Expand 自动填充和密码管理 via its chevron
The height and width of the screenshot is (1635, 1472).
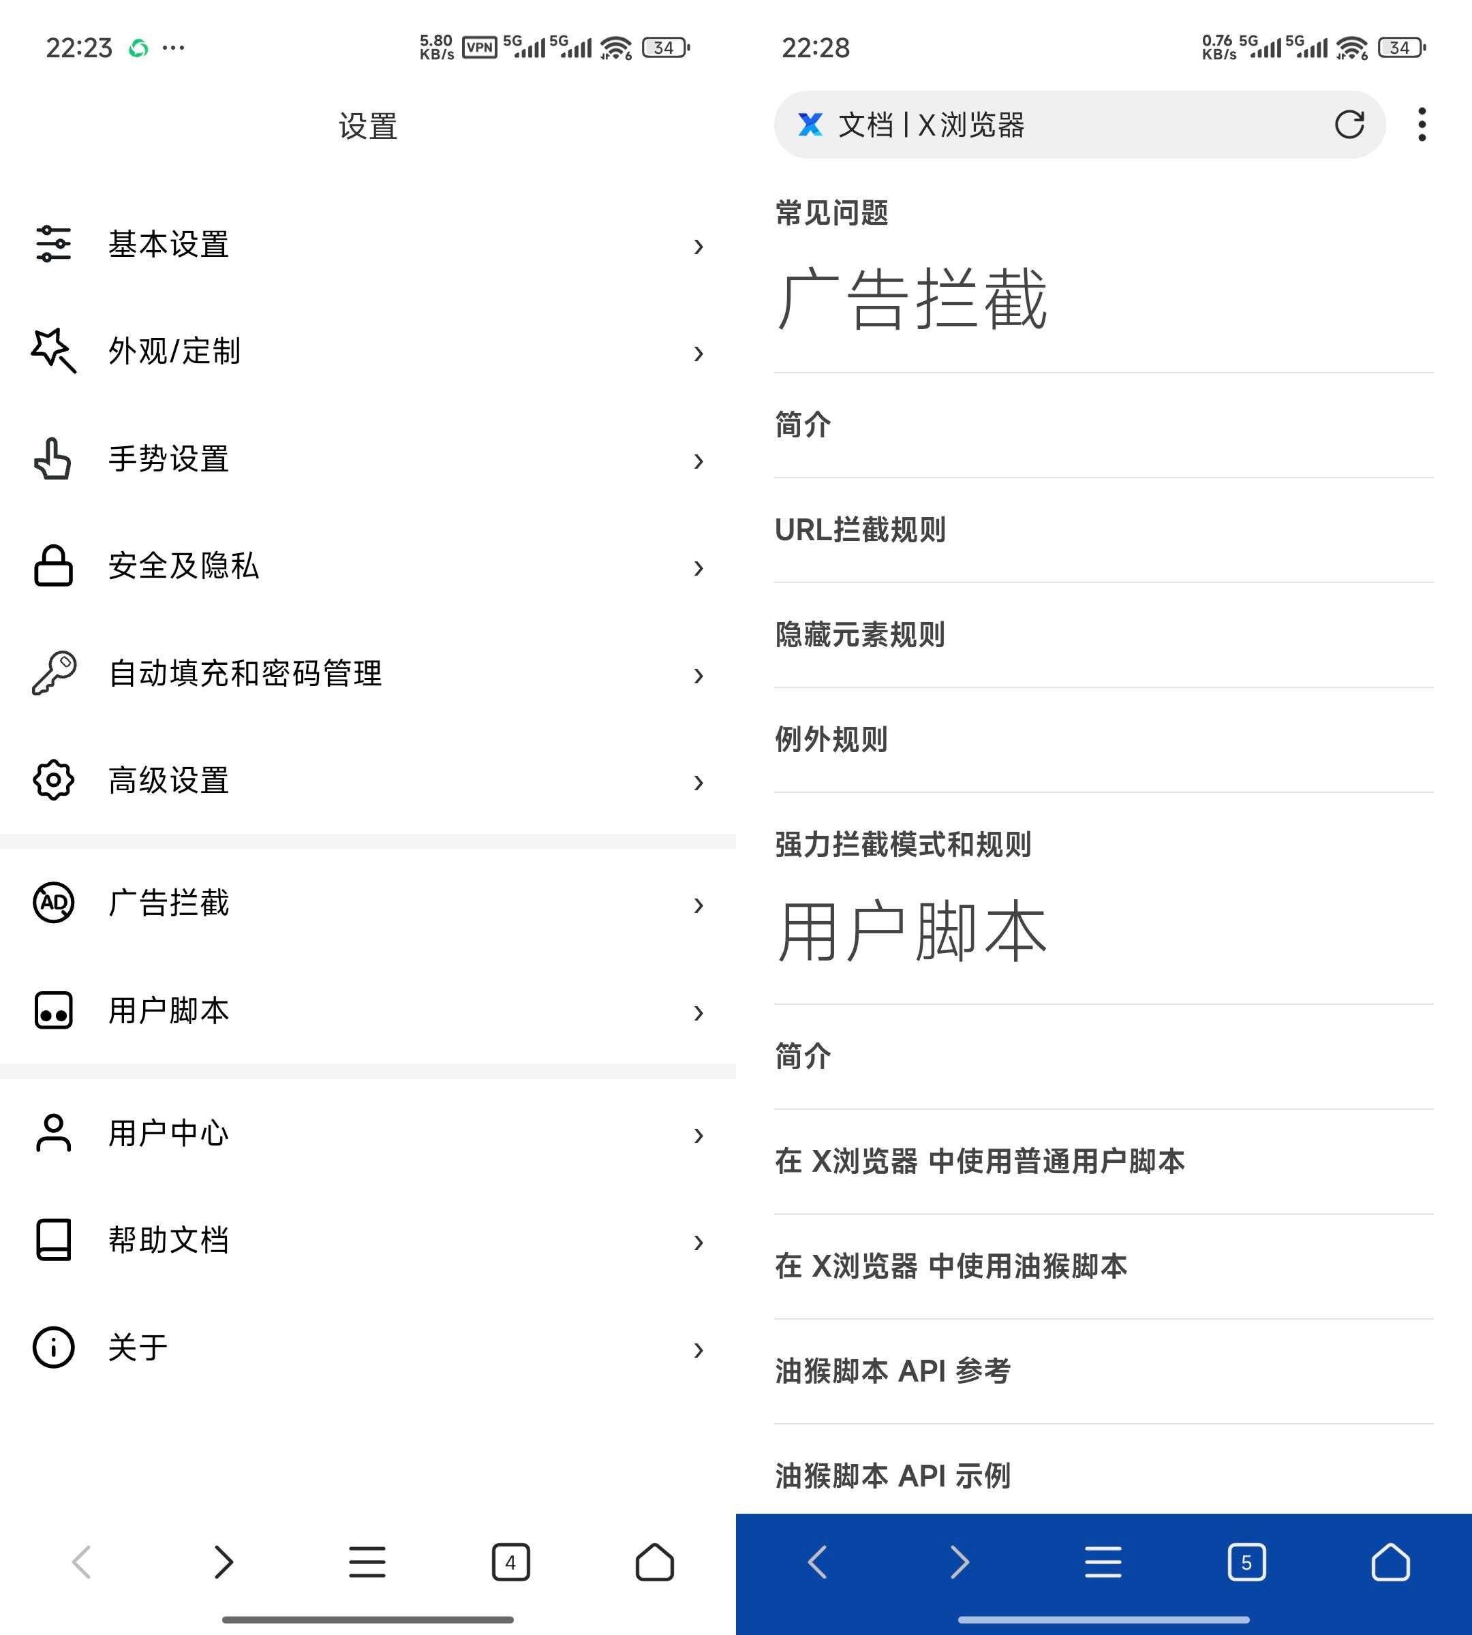(x=699, y=675)
